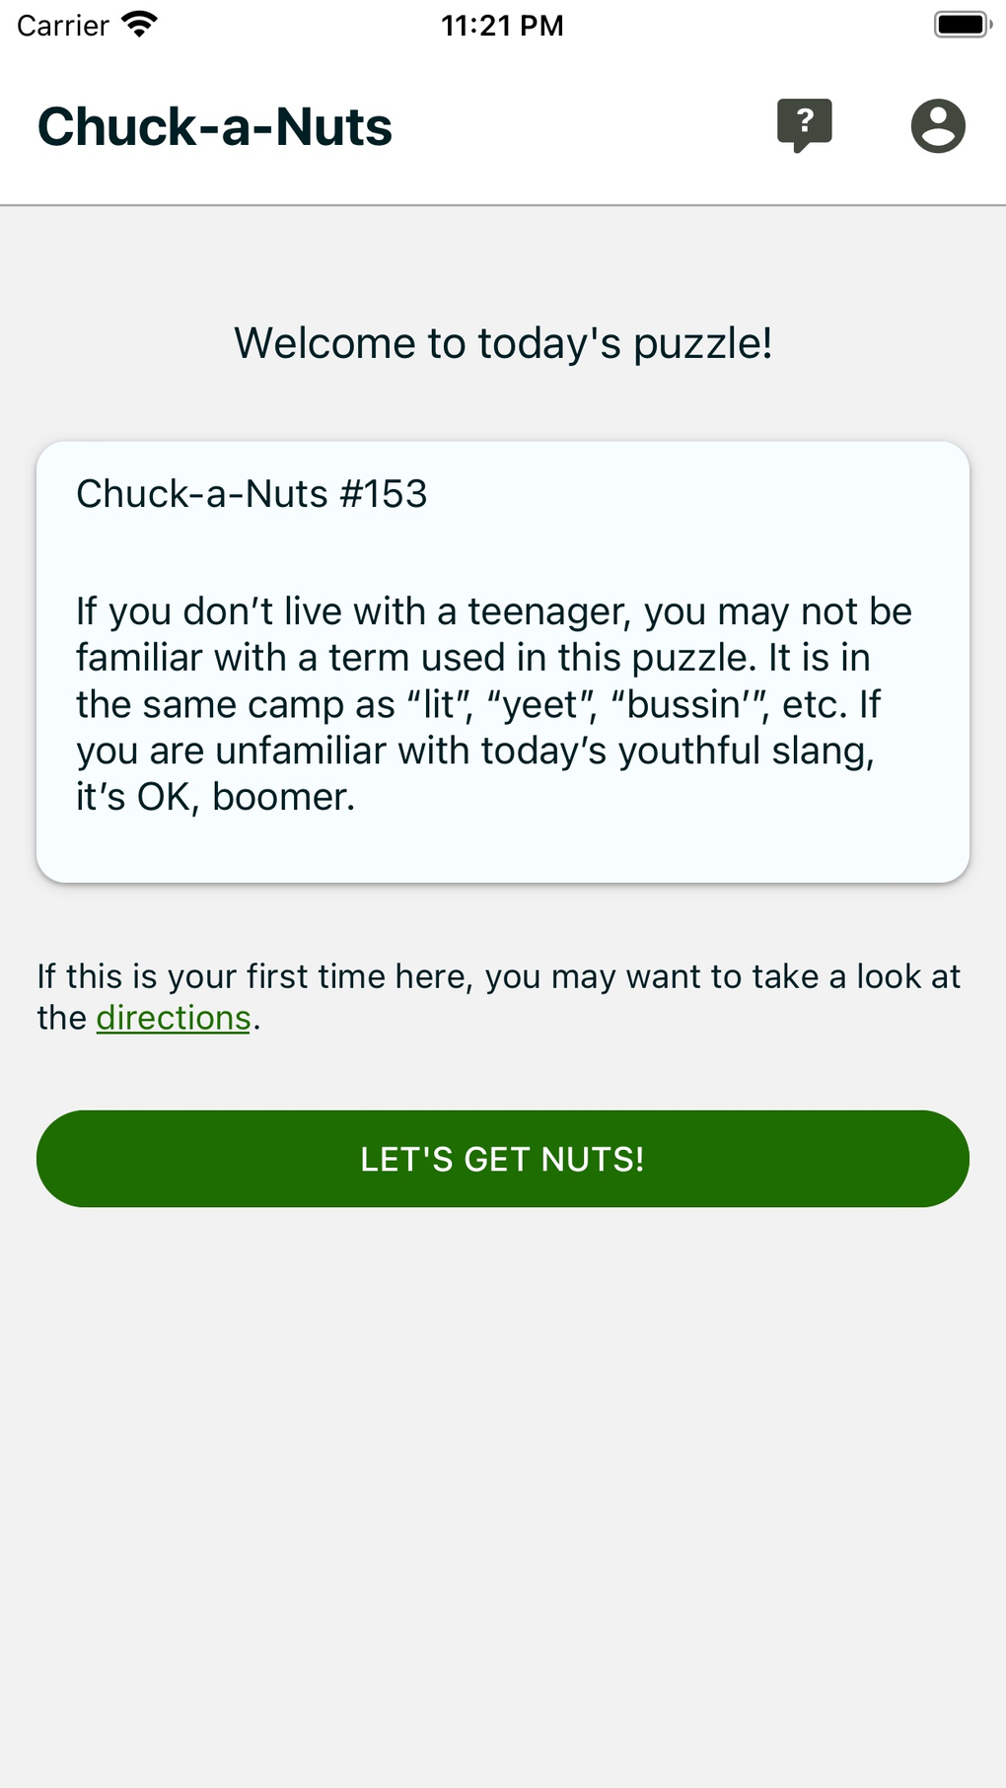Click the puzzle hint text about slang
The height and width of the screenshot is (1788, 1006).
coord(493,702)
